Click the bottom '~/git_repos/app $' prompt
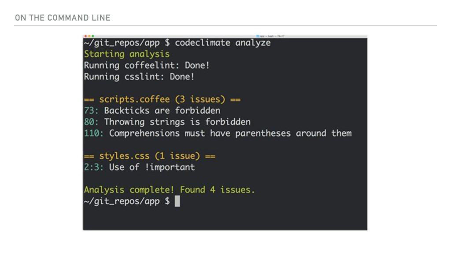Image resolution: width=451 pixels, height=253 pixels. coord(127,201)
